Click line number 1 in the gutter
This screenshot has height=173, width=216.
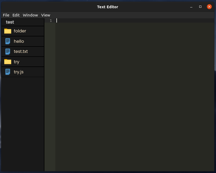[x=51, y=20]
